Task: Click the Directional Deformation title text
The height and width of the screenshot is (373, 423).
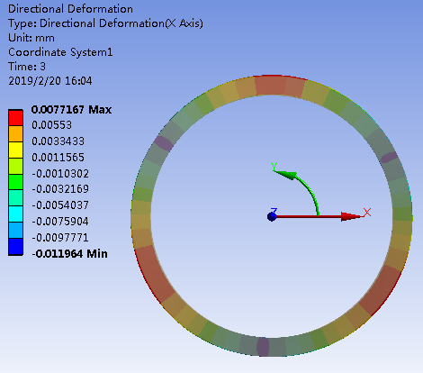Action: [70, 9]
